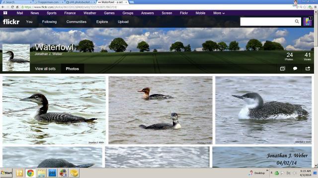The image size is (318, 178).
Task: Open the Explore menu
Action: click(102, 22)
